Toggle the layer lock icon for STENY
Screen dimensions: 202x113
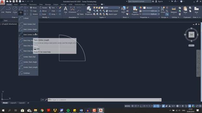point(99,8)
